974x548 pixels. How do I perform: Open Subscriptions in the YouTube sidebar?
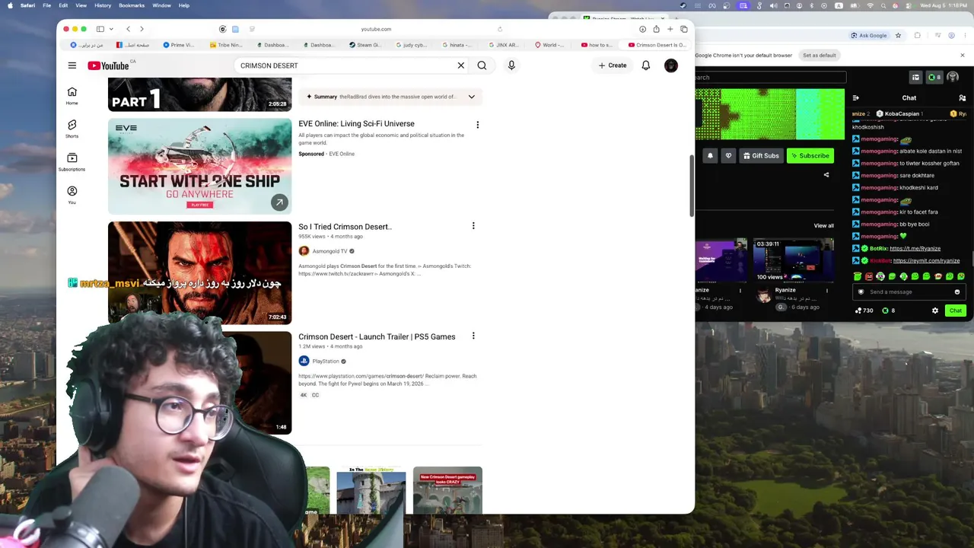72,161
